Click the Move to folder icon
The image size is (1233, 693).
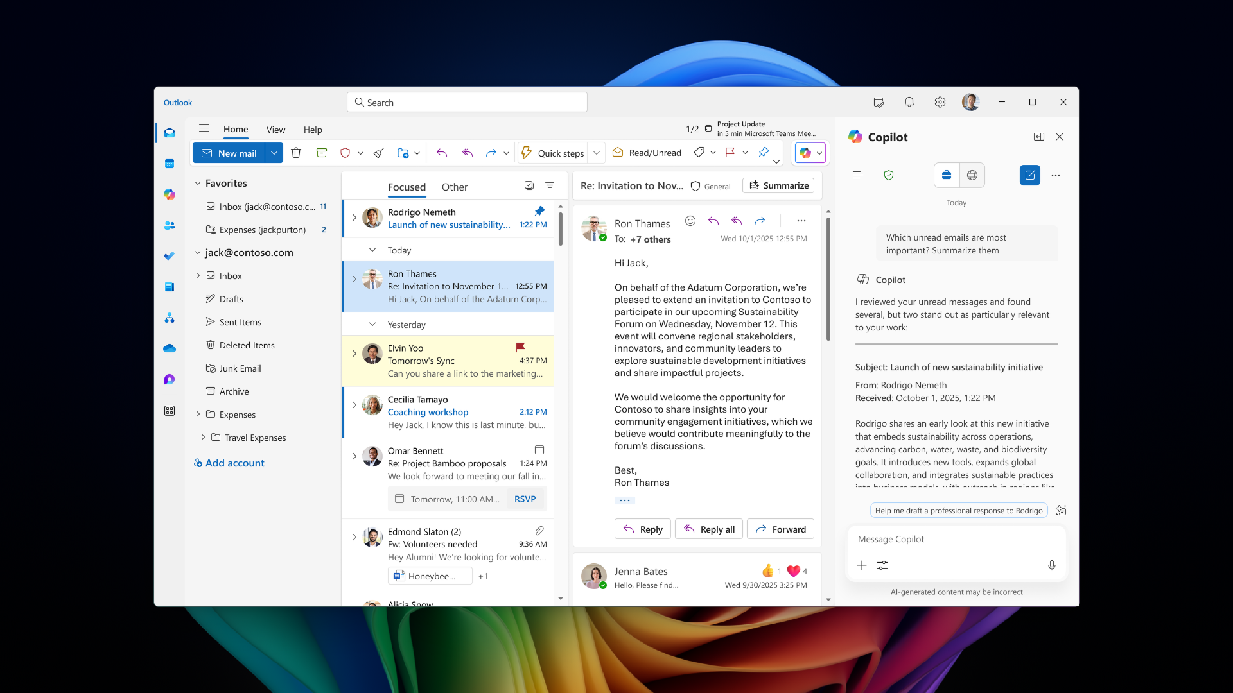pyautogui.click(x=403, y=153)
